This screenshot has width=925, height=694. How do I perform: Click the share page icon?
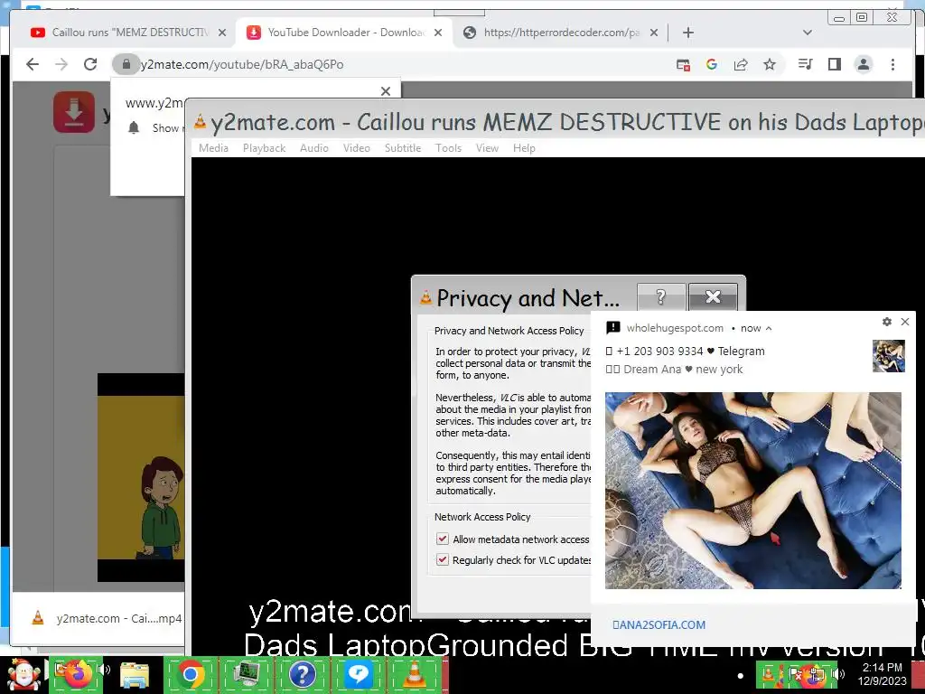(741, 64)
